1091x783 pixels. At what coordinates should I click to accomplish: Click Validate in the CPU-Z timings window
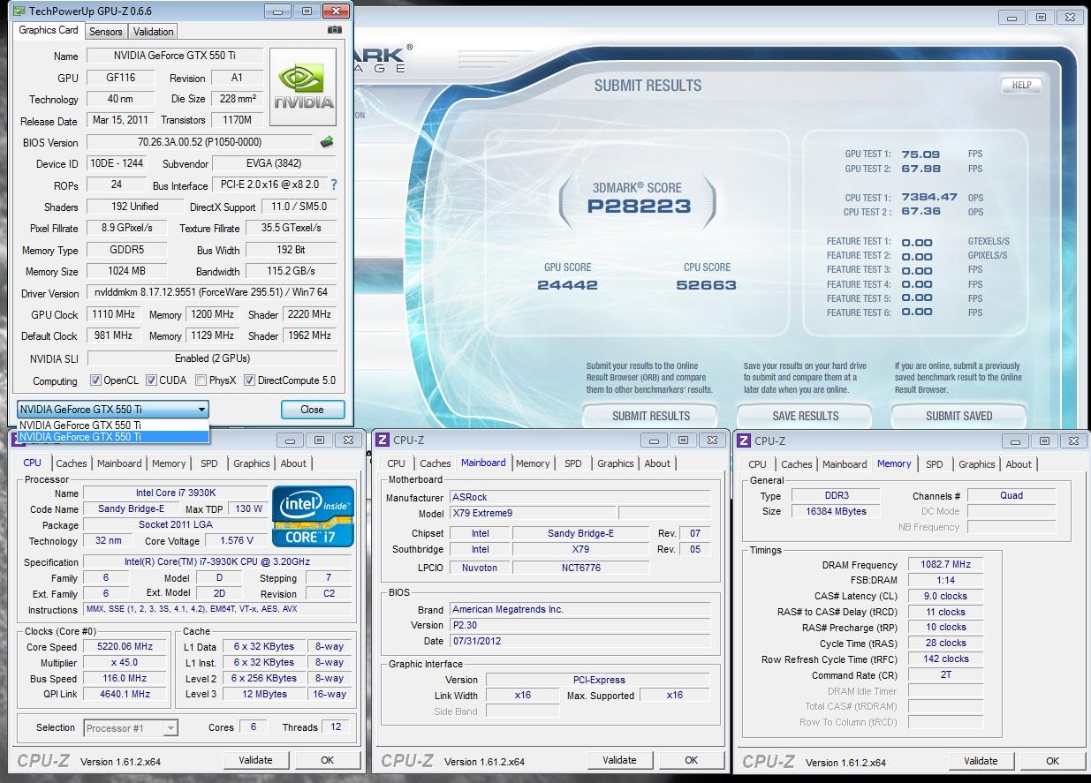[x=981, y=761]
